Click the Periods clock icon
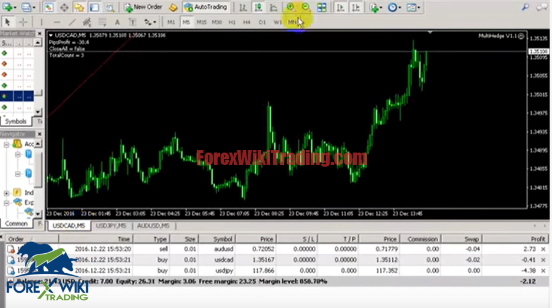Image resolution: width=552 pixels, height=308 pixels. tap(392, 7)
